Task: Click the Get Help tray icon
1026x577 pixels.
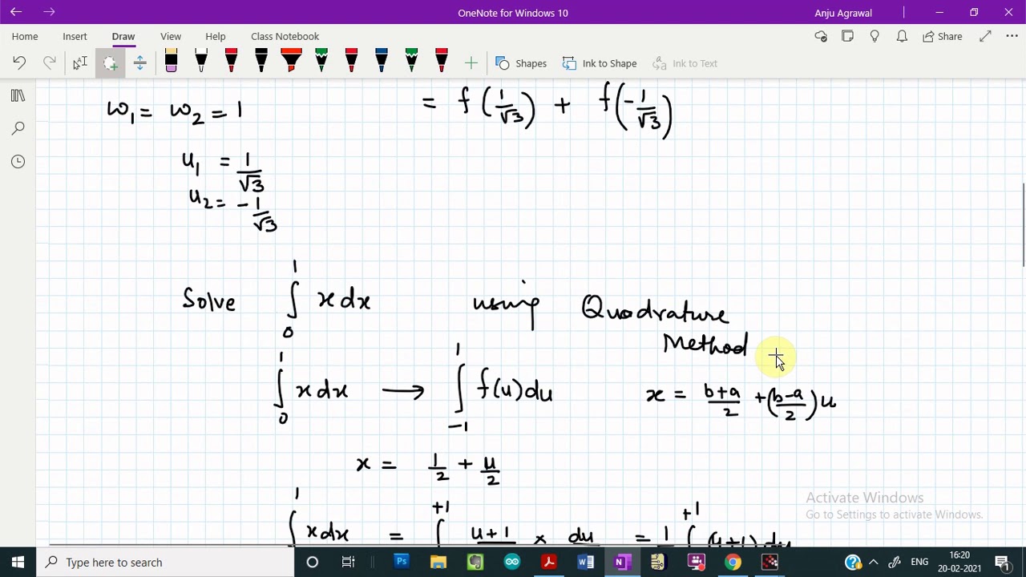Action: click(852, 562)
